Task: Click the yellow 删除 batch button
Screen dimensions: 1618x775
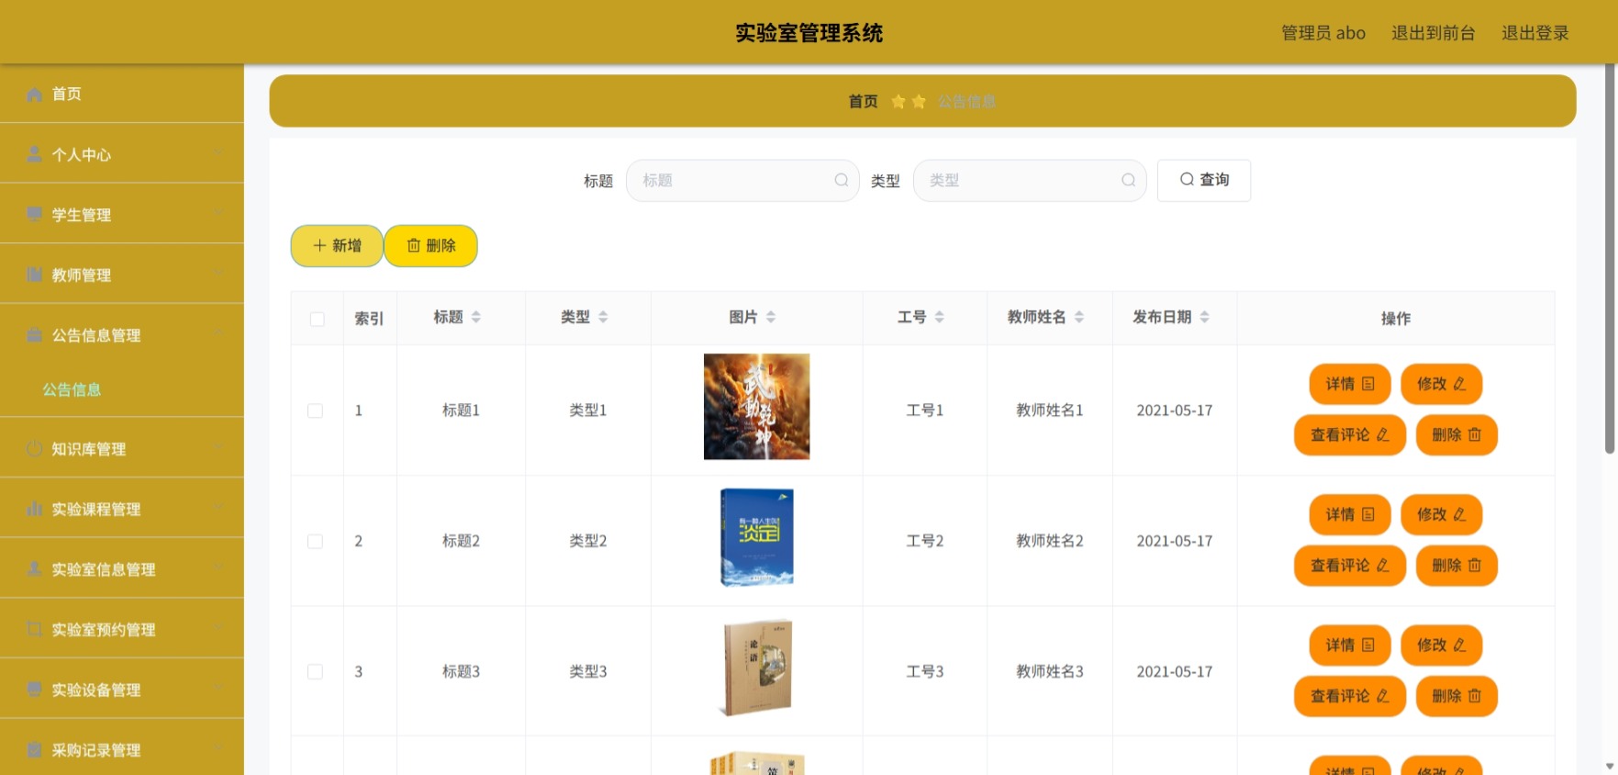Action: (x=430, y=246)
